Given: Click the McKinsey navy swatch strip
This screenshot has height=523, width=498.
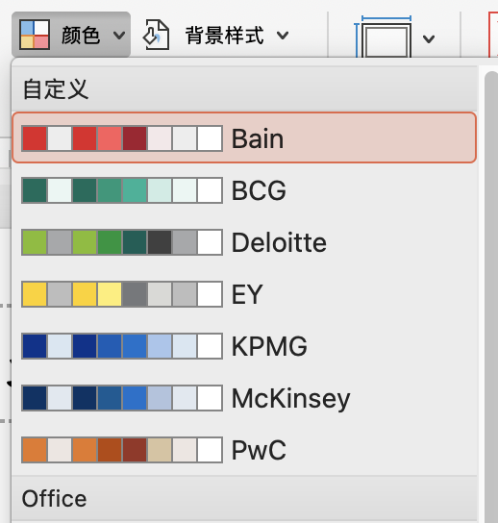Looking at the screenshot, I should click(122, 398).
